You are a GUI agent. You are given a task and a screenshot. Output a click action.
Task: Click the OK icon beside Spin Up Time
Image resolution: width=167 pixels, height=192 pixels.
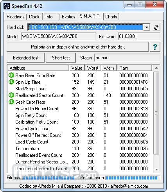pos(11,82)
